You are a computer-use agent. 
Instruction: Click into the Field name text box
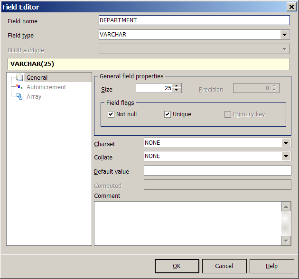pos(194,20)
